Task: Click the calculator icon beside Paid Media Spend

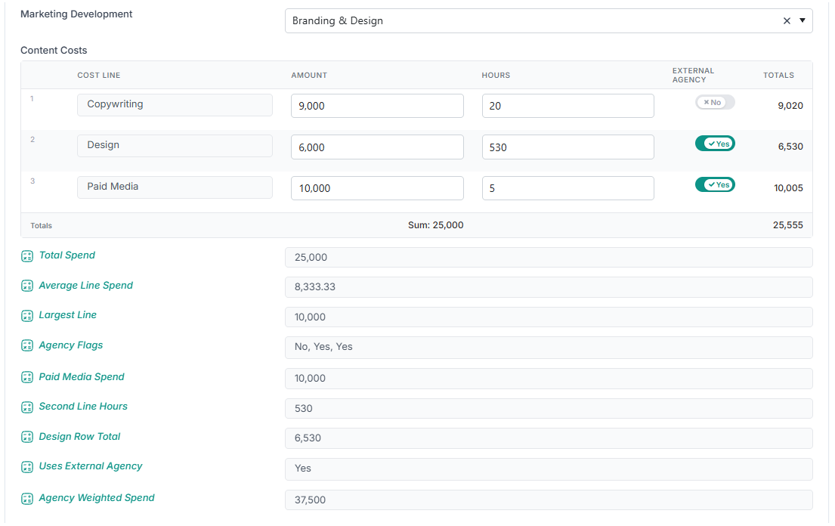Action: (27, 377)
